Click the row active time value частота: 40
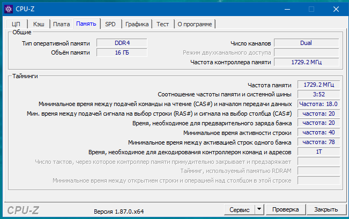 coord(319,132)
